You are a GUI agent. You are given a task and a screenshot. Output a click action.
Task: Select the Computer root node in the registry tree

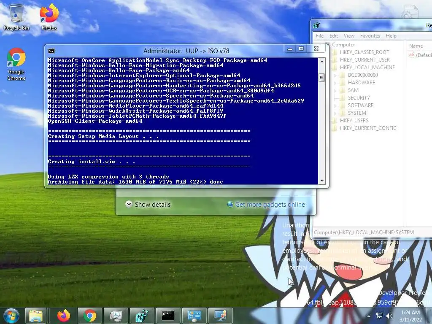tap(343, 45)
